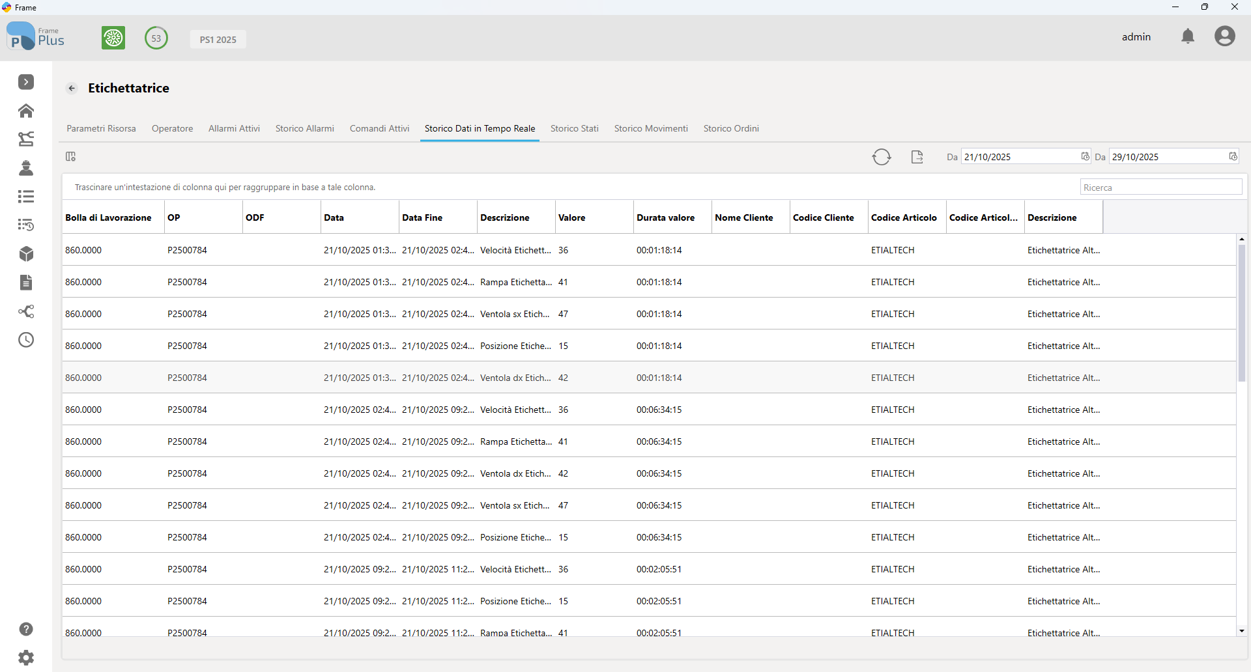
Task: Sort by the Codice Cliente column header
Action: point(829,217)
